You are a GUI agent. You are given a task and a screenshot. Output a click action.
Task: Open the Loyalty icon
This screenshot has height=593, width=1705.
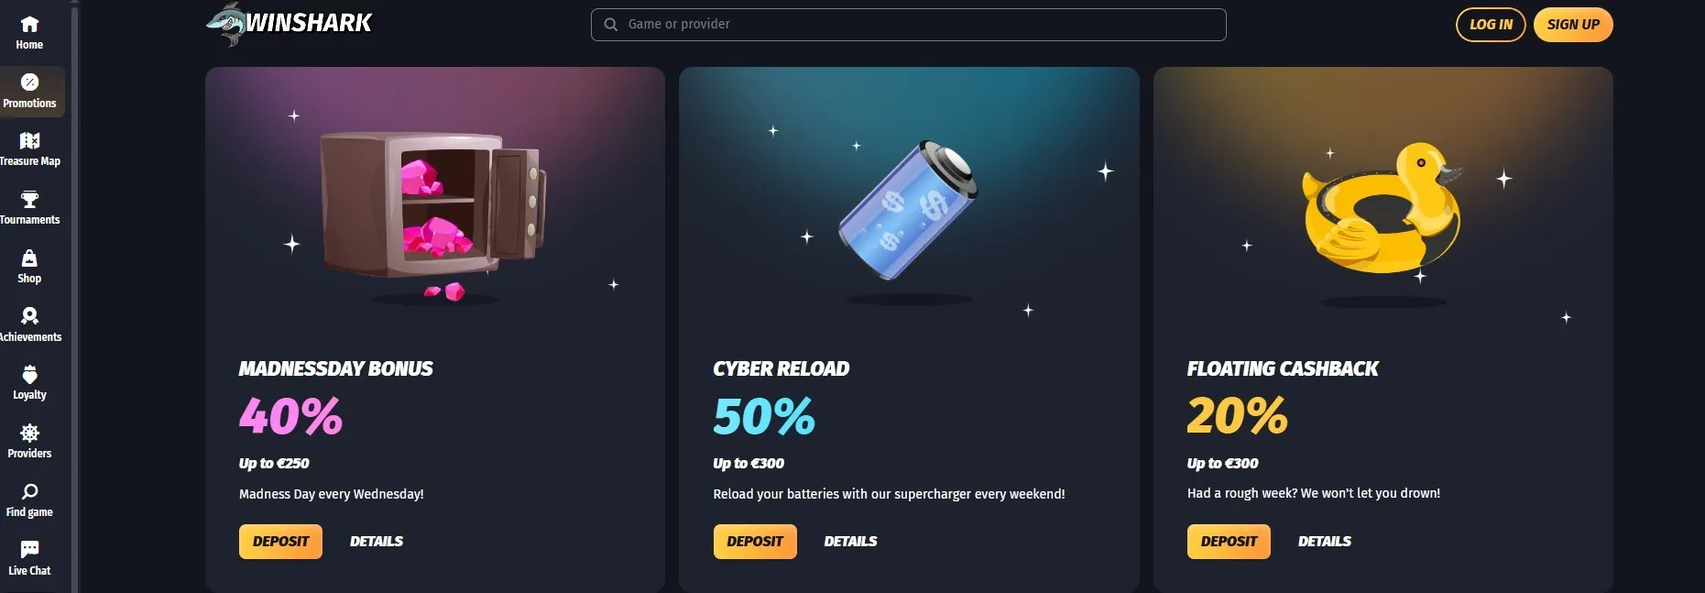coord(29,374)
